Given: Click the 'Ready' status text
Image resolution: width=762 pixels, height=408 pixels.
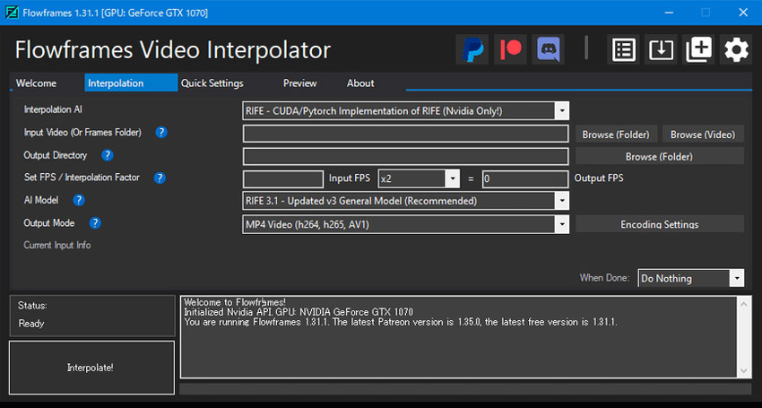Looking at the screenshot, I should coord(31,324).
